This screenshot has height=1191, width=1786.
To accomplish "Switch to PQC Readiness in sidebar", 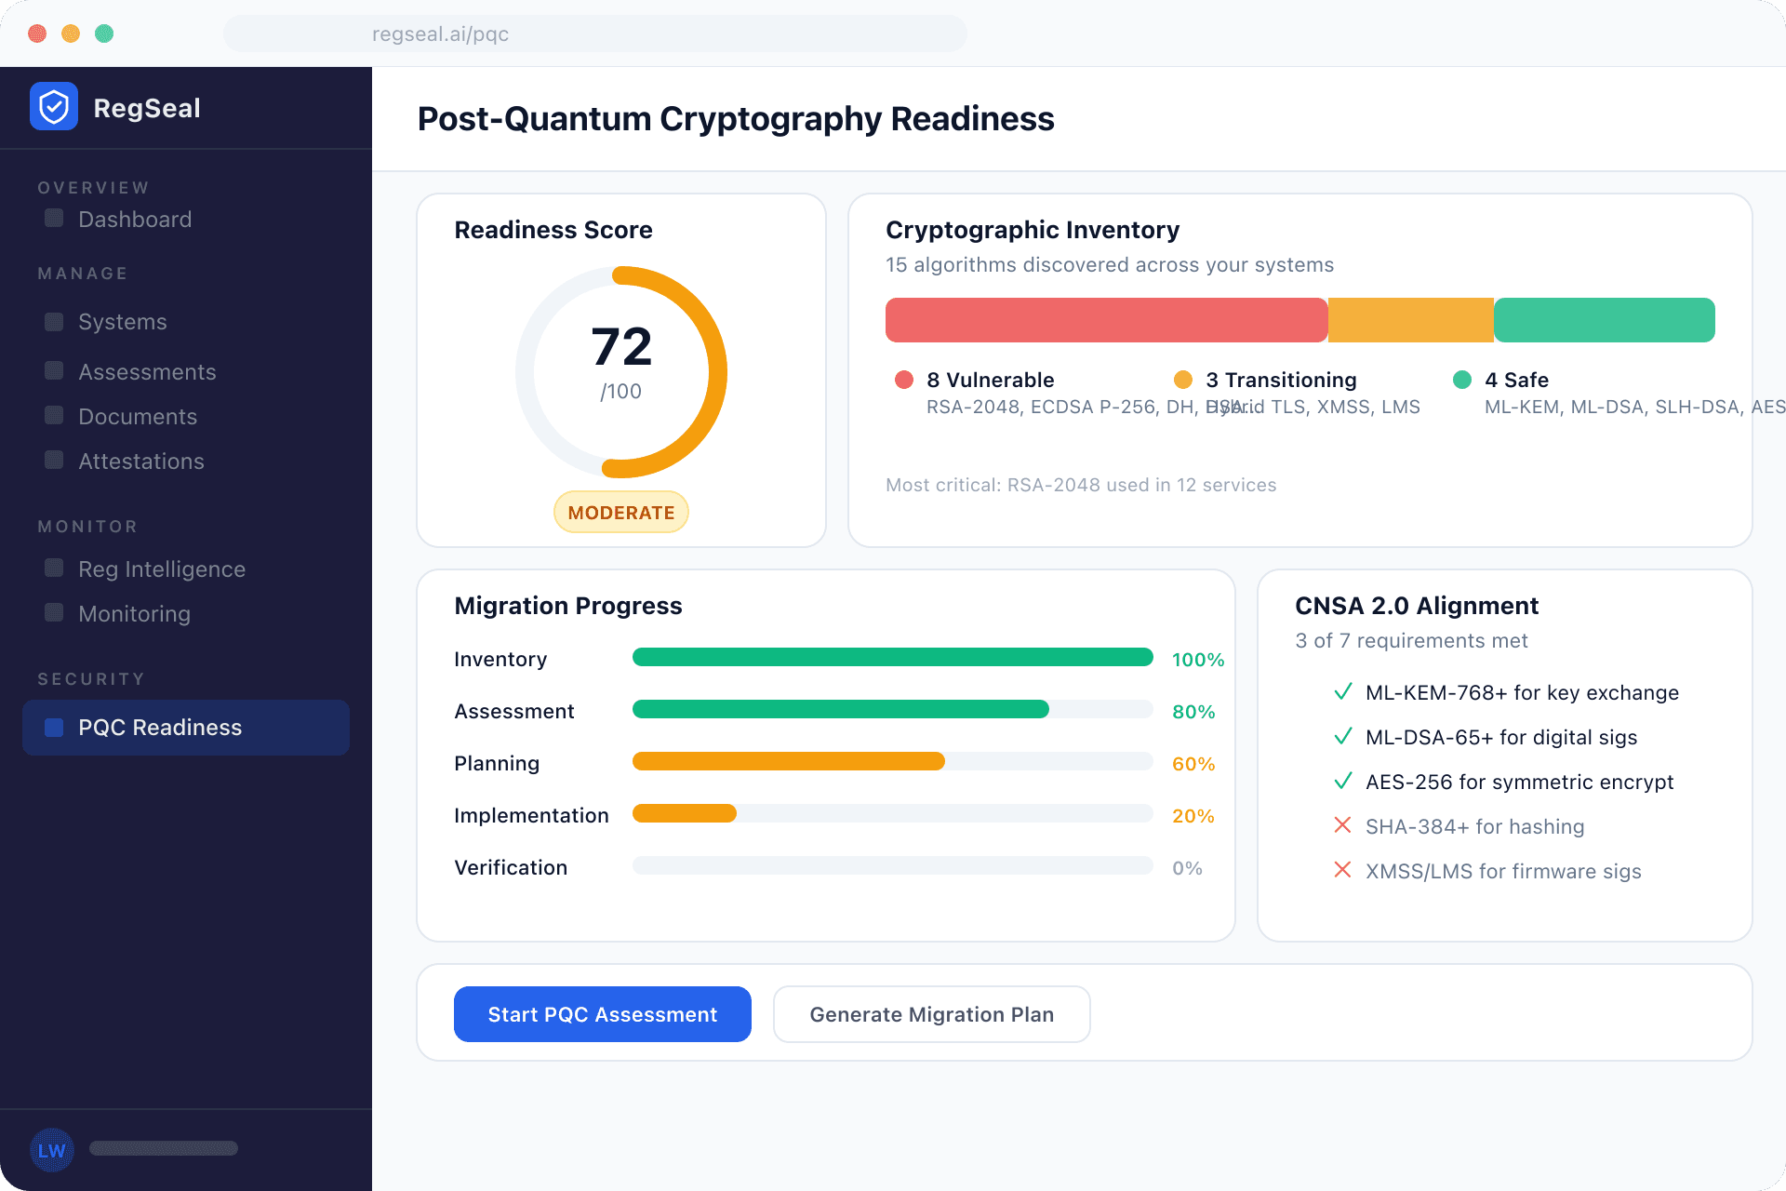I will pyautogui.click(x=159, y=727).
